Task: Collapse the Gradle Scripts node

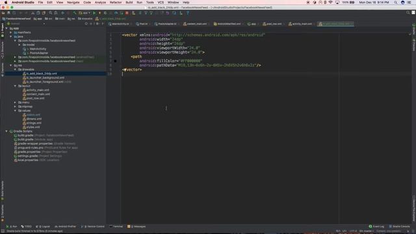Action: point(6,131)
